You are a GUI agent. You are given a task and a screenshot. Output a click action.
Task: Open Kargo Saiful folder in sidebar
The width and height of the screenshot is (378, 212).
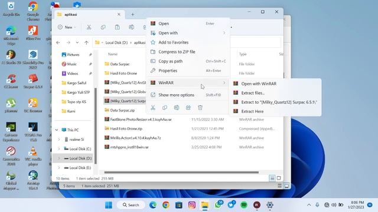[x=74, y=83]
